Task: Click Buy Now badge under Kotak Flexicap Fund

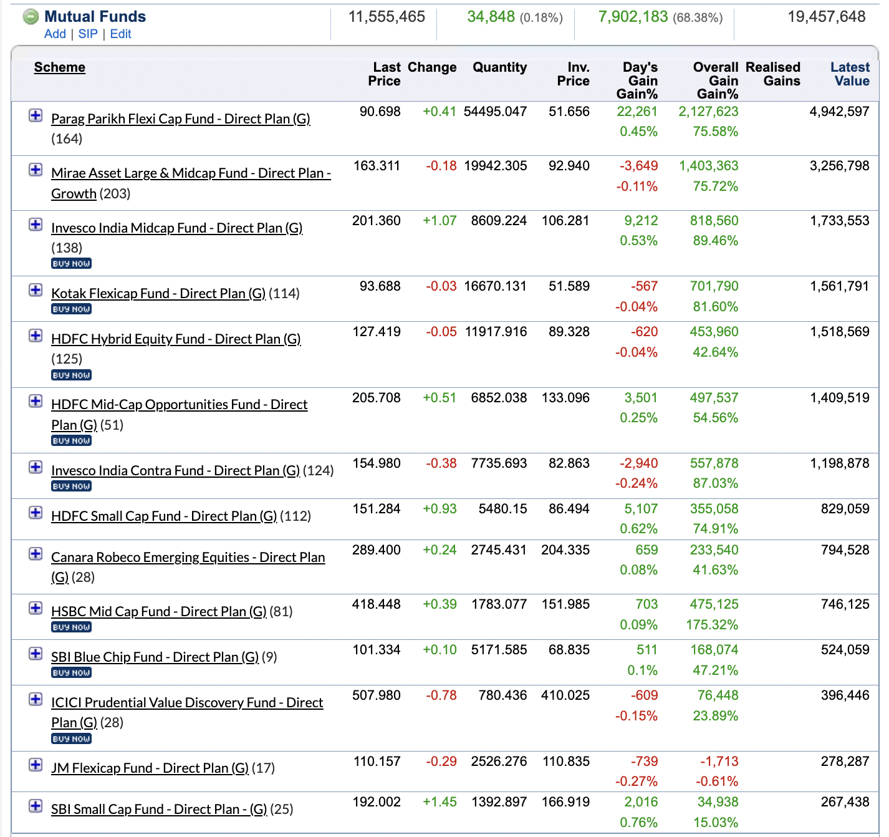Action: [x=72, y=309]
